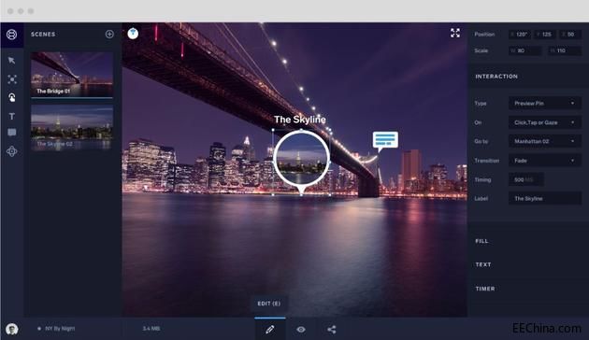This screenshot has width=589, height=340.
Task: Select the arrow pointer tool
Action: (11, 61)
